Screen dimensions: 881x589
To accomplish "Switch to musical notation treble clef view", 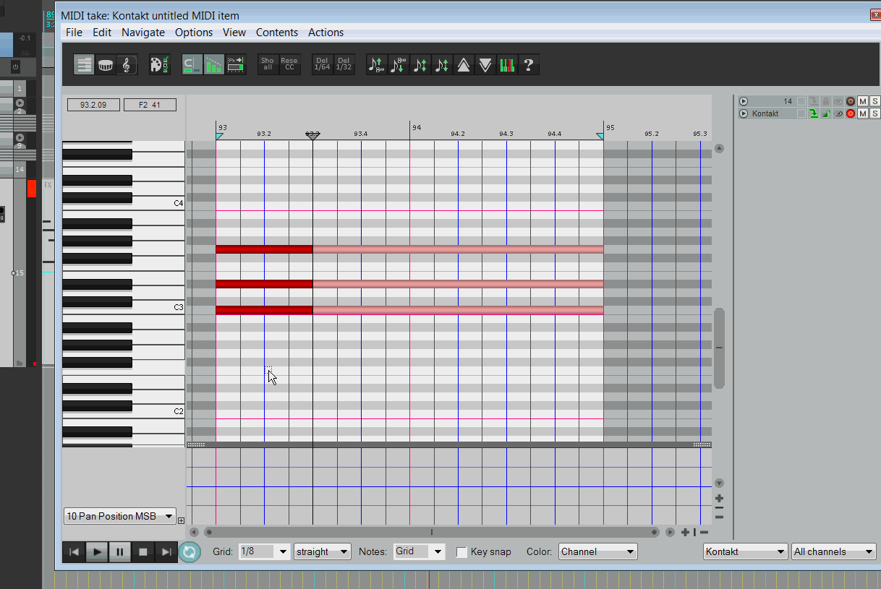I will 126,65.
